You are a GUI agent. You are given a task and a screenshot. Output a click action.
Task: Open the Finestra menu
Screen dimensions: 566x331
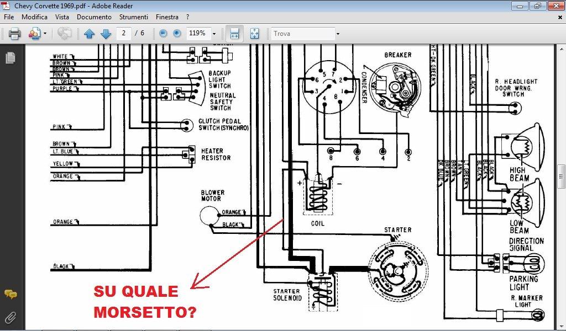[167, 17]
